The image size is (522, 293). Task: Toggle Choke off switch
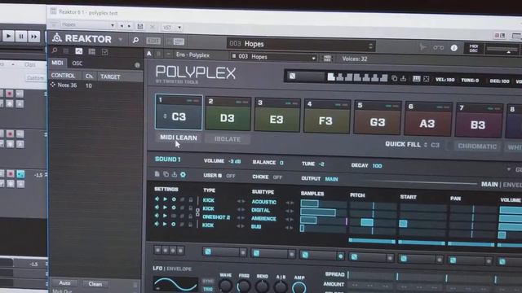277,177
